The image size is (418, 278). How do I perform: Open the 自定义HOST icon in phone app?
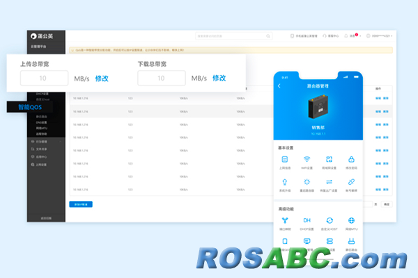coord(330,220)
